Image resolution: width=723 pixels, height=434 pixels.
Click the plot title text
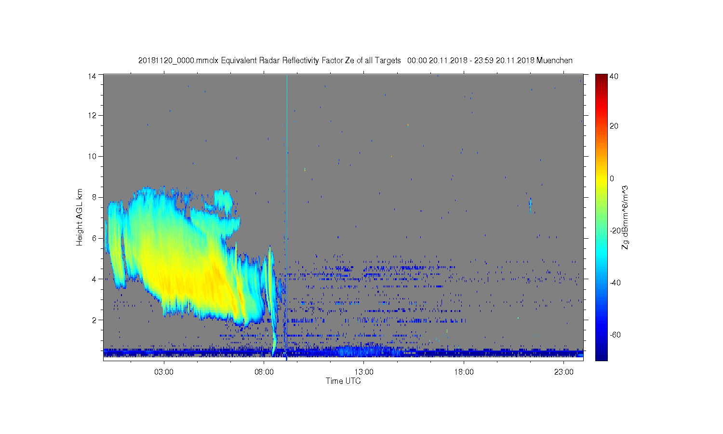(x=355, y=61)
